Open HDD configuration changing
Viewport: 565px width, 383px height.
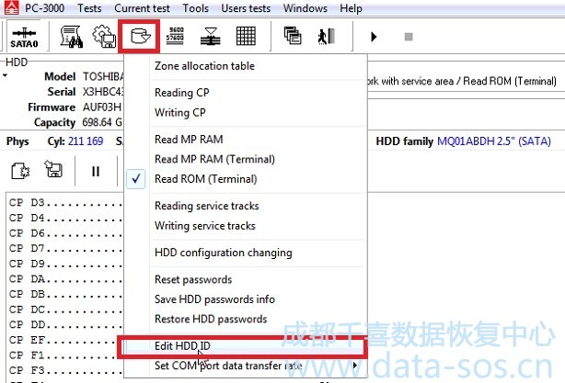tap(246, 253)
